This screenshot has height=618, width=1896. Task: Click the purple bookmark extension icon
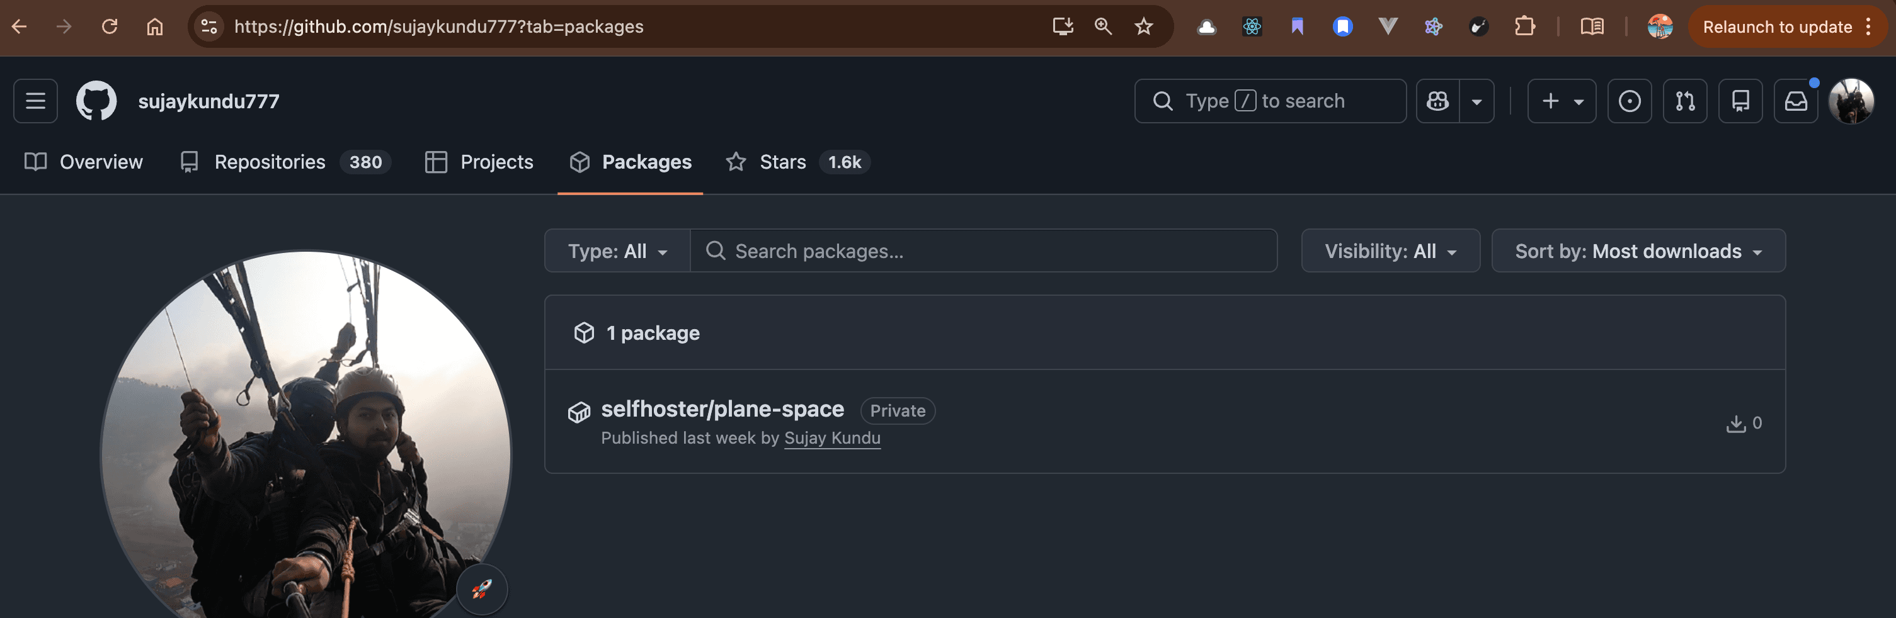coord(1298,27)
